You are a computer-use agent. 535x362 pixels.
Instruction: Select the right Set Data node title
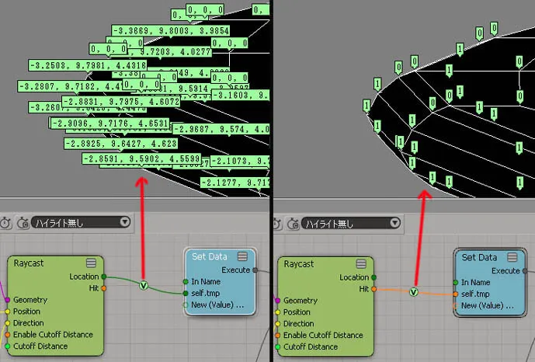[x=479, y=257]
